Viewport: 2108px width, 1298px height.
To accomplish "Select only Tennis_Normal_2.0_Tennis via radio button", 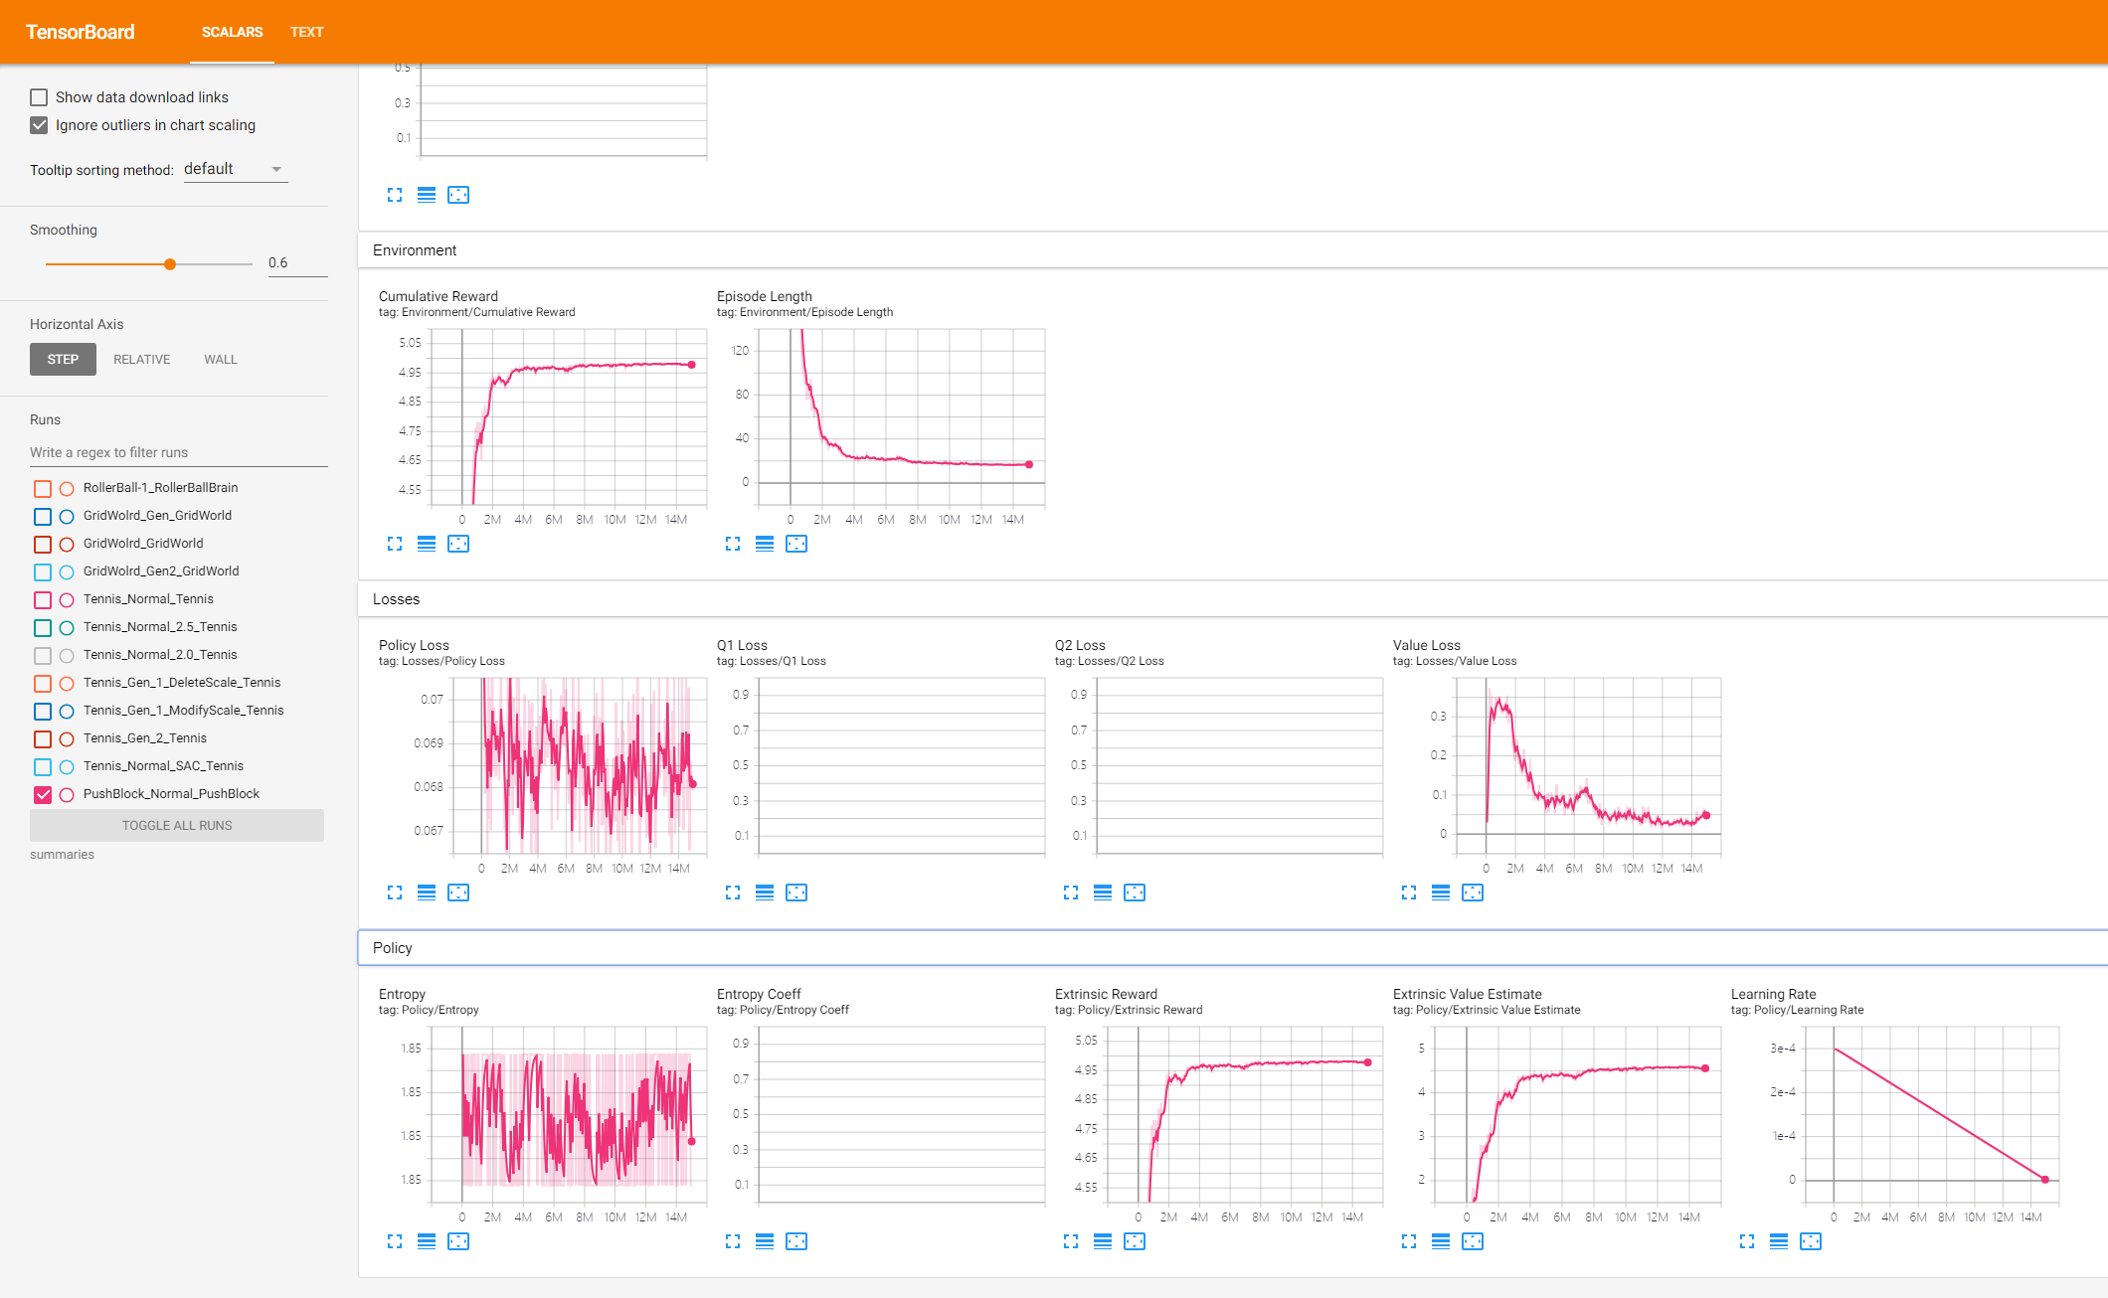I will coord(67,655).
